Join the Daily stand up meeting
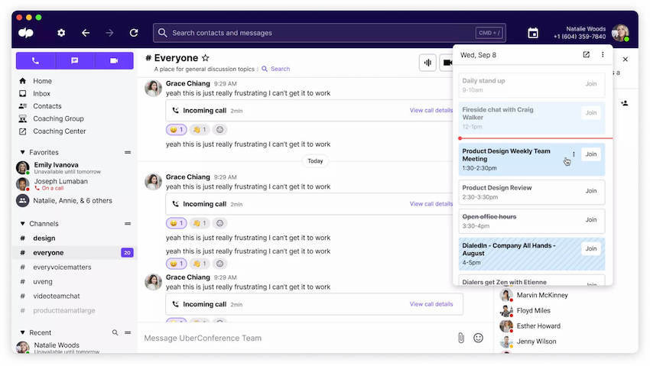This screenshot has height=366, width=650. (x=590, y=83)
